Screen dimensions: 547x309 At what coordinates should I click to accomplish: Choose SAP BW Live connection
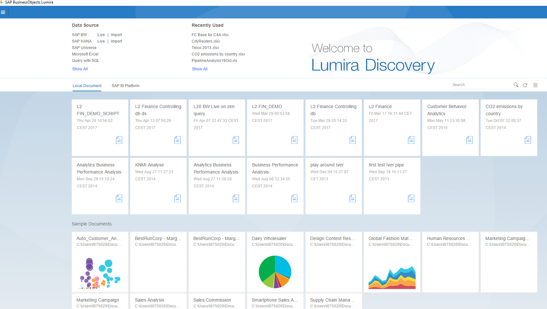pyautogui.click(x=101, y=35)
